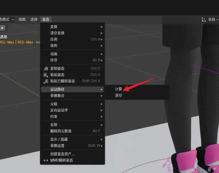Click the transform orientation axes icon beside 全局
The image size is (219, 173).
pos(203,20)
